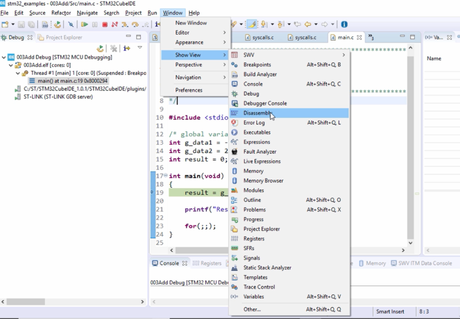This screenshot has width=460, height=319.
Task: Click the editor vertical scrollbar down arrow
Action: (411, 243)
